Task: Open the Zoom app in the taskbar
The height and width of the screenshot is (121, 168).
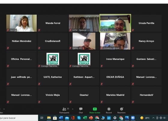Action: tap(133, 118)
